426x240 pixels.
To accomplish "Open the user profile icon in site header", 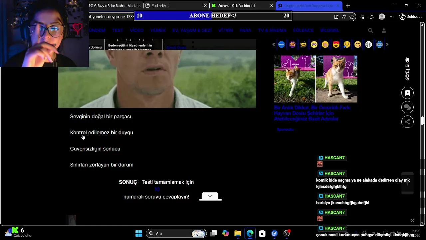I will point(384,30).
